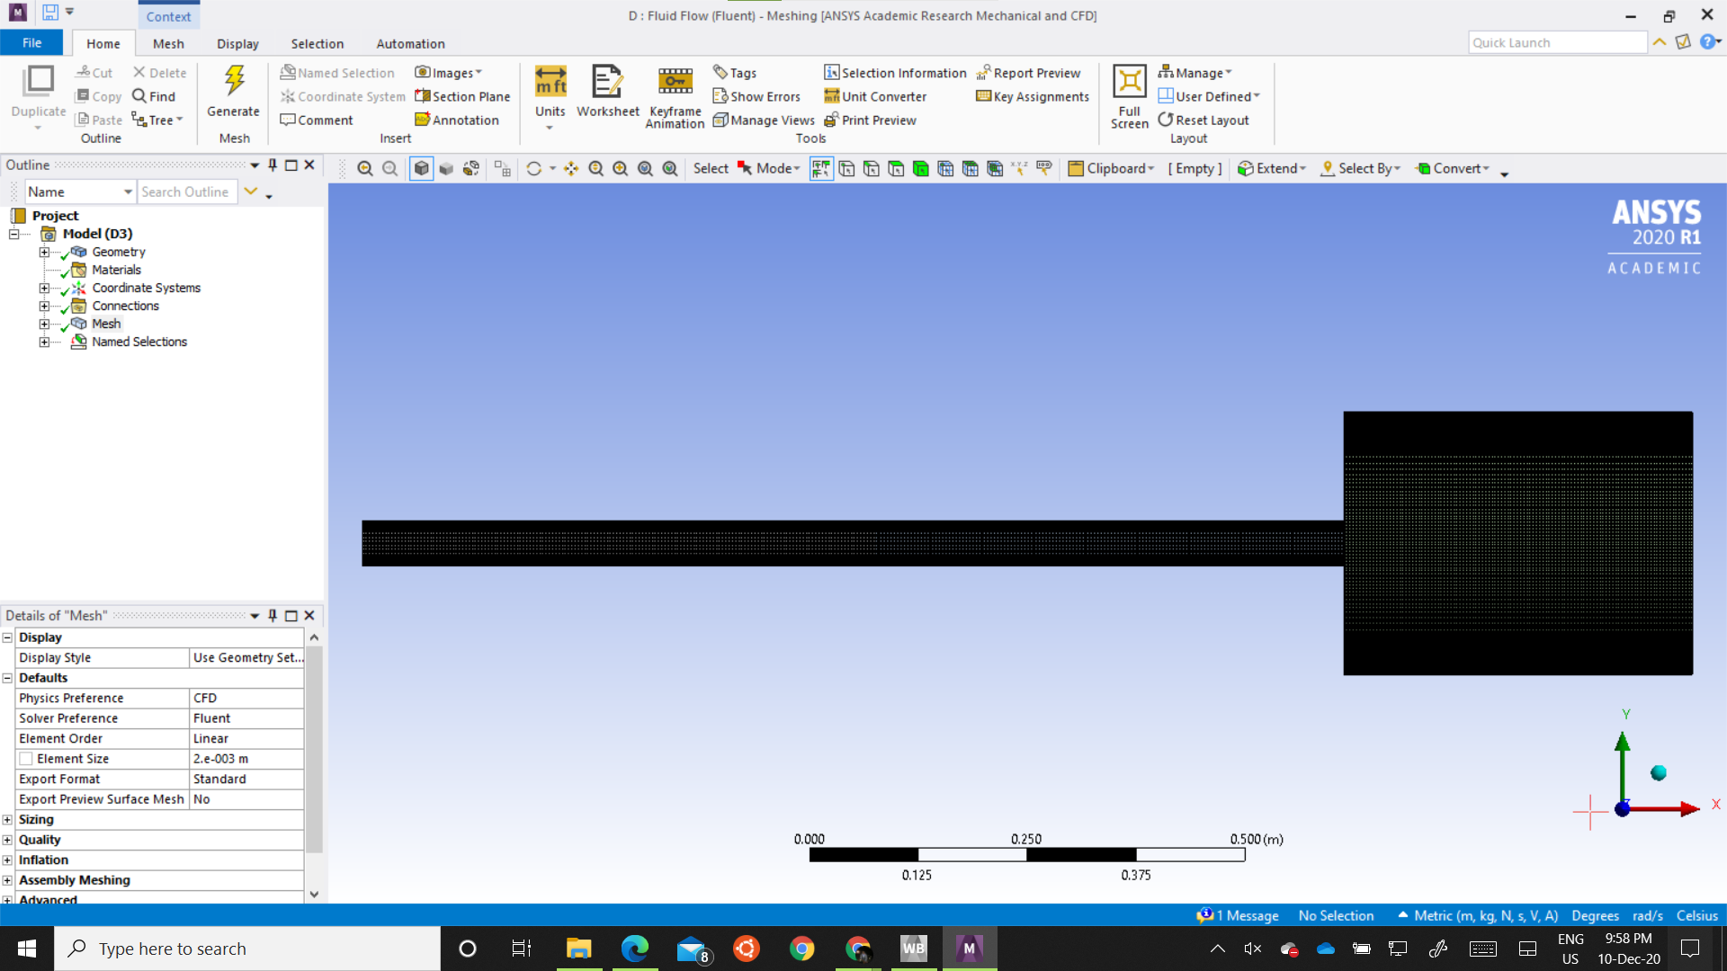Image resolution: width=1727 pixels, height=971 pixels.
Task: Switch to the Display ribbon tab
Action: click(237, 43)
